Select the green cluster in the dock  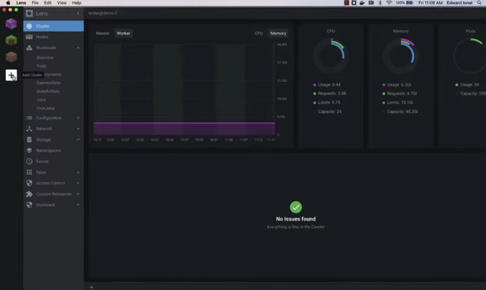coord(11,40)
